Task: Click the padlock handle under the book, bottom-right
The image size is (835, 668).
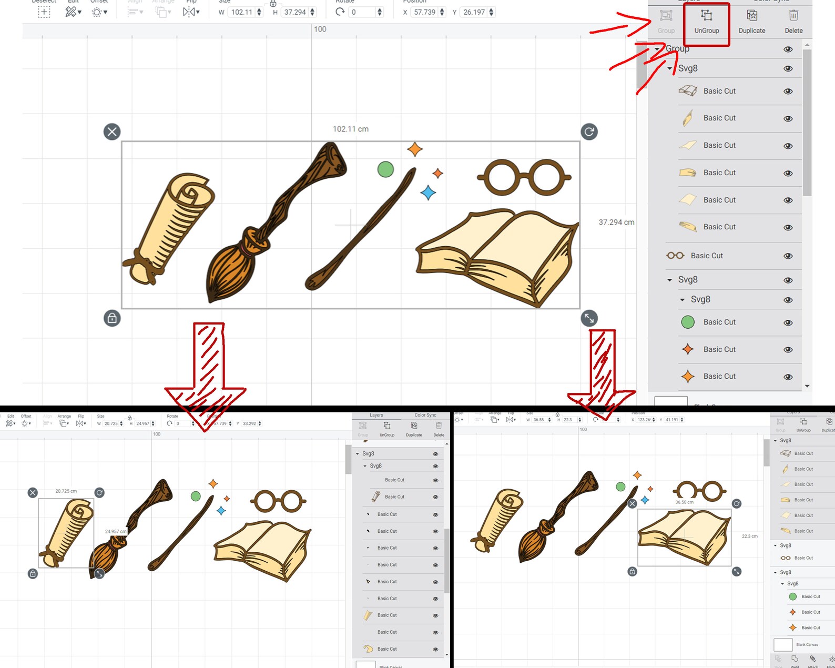Action: click(x=633, y=571)
